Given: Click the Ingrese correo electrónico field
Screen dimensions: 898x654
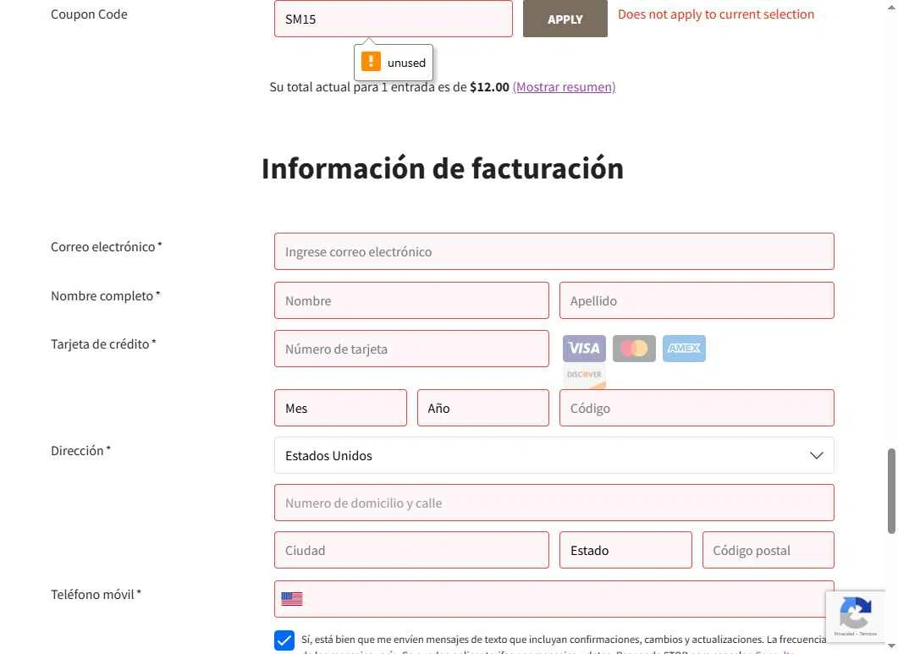Looking at the screenshot, I should coord(554,251).
